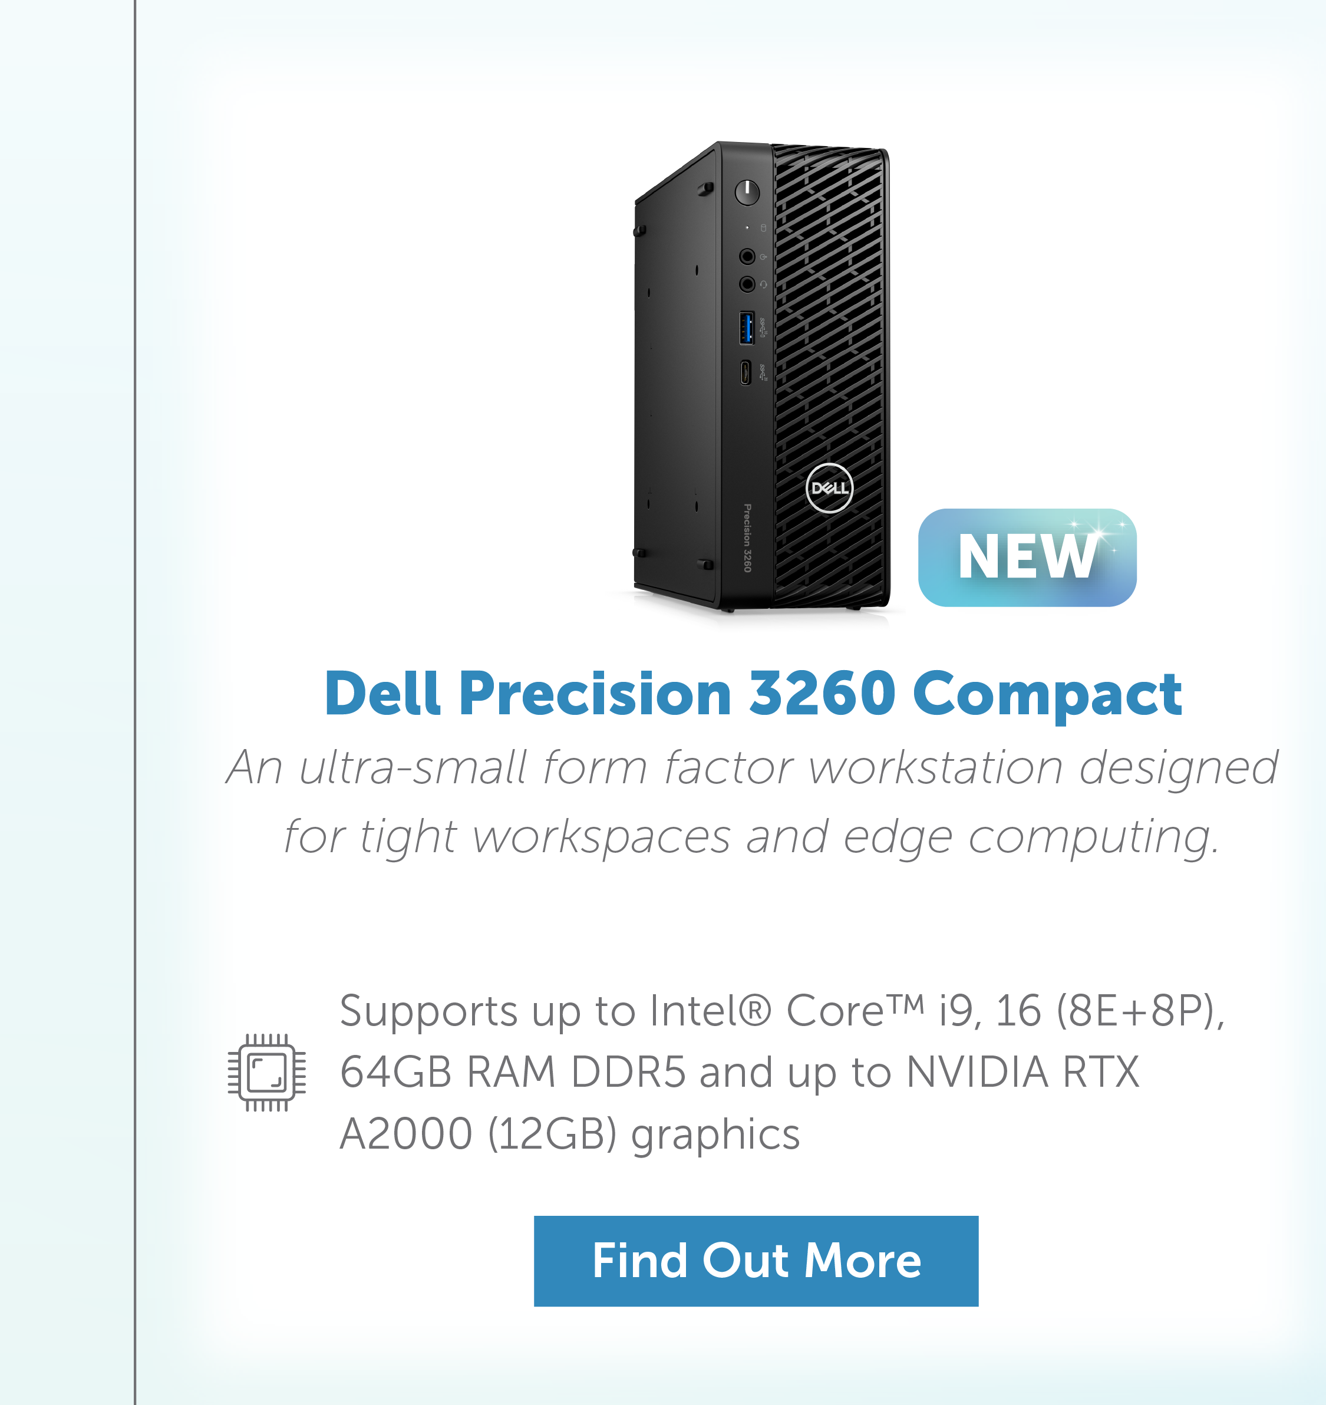Image resolution: width=1326 pixels, height=1405 pixels.
Task: Click the Dell logo on the workstation
Action: coord(829,487)
